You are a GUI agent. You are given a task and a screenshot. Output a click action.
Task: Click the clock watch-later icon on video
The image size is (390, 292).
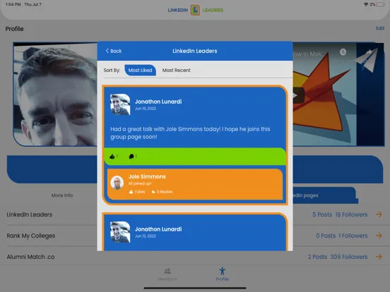coord(343,52)
